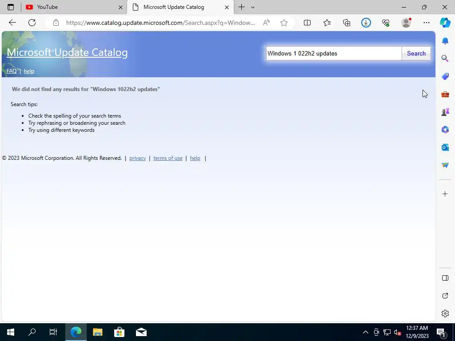The image size is (455, 341).
Task: Open the Favorites list
Action: (327, 23)
